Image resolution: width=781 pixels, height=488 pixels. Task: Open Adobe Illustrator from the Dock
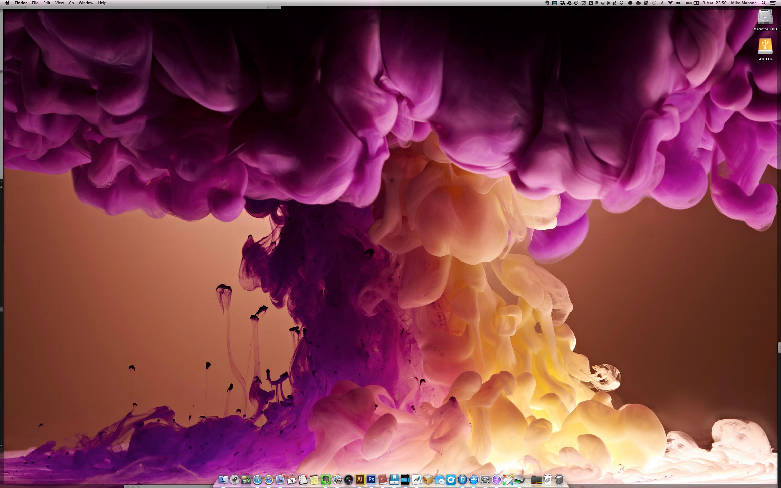coord(360,480)
